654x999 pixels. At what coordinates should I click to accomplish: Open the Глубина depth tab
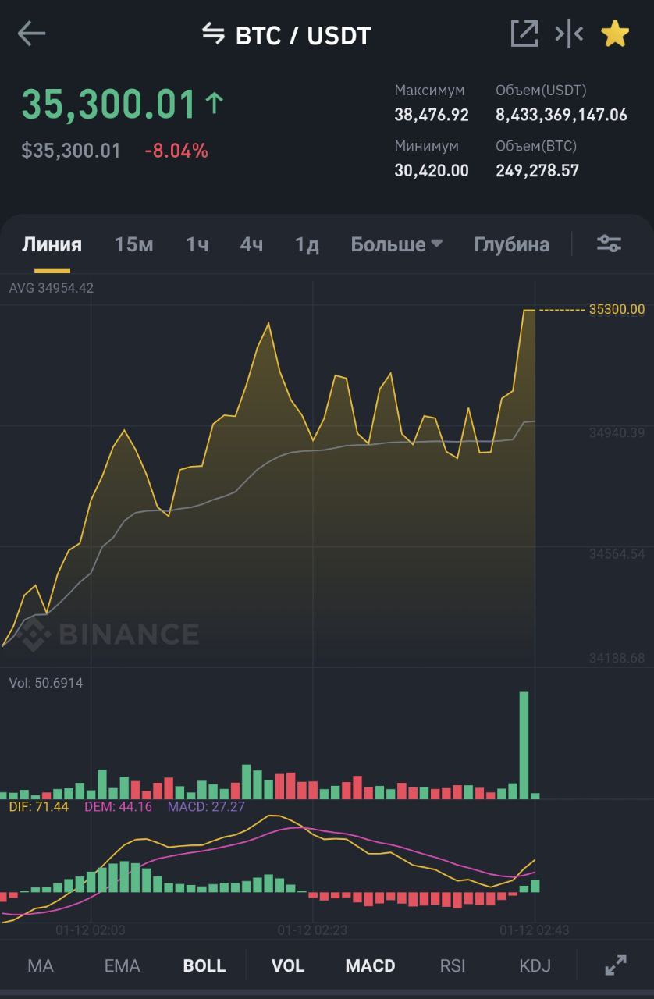tap(511, 244)
